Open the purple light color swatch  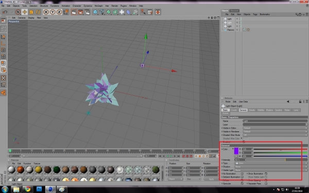tap(236, 151)
